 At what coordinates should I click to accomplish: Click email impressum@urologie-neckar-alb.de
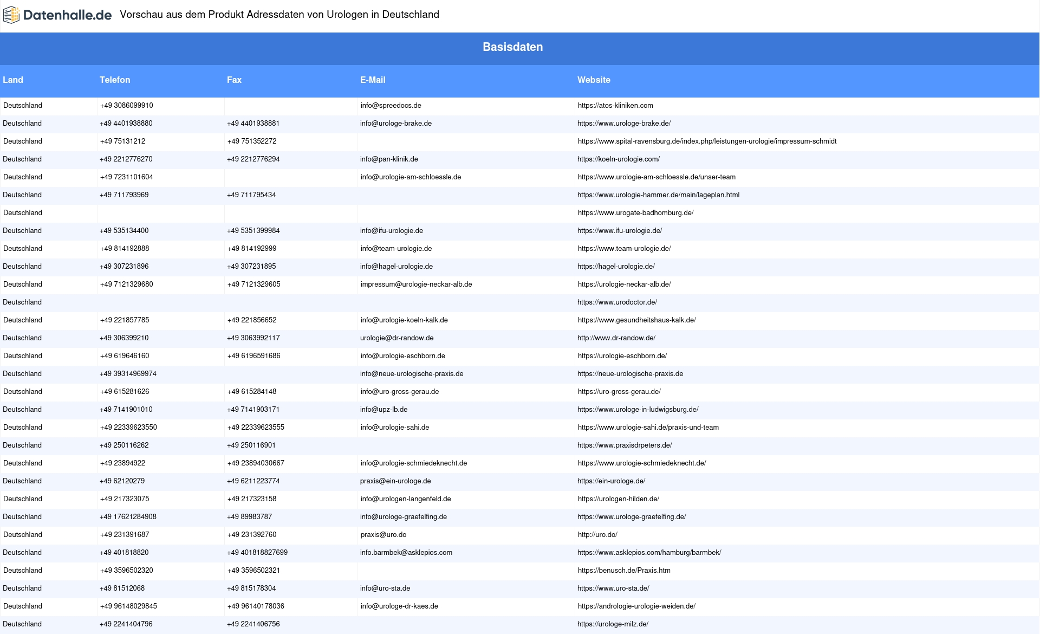(x=417, y=284)
